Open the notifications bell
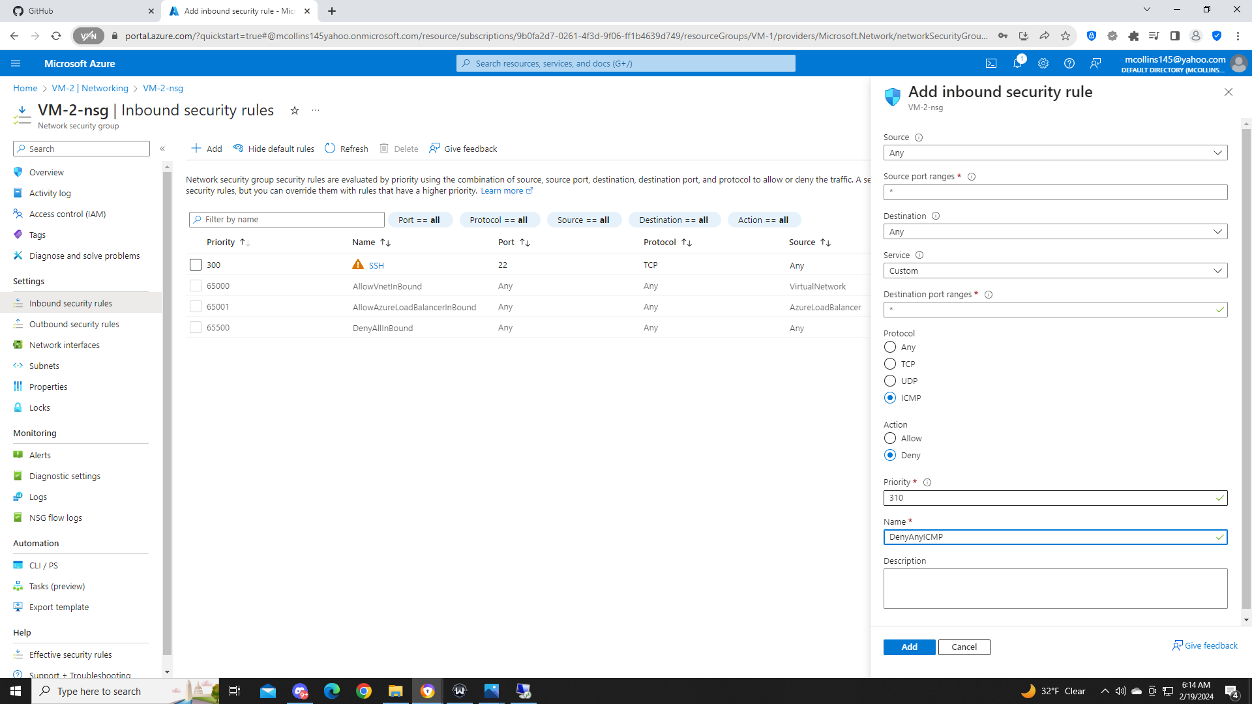Viewport: 1252px width, 704px height. (x=1017, y=63)
